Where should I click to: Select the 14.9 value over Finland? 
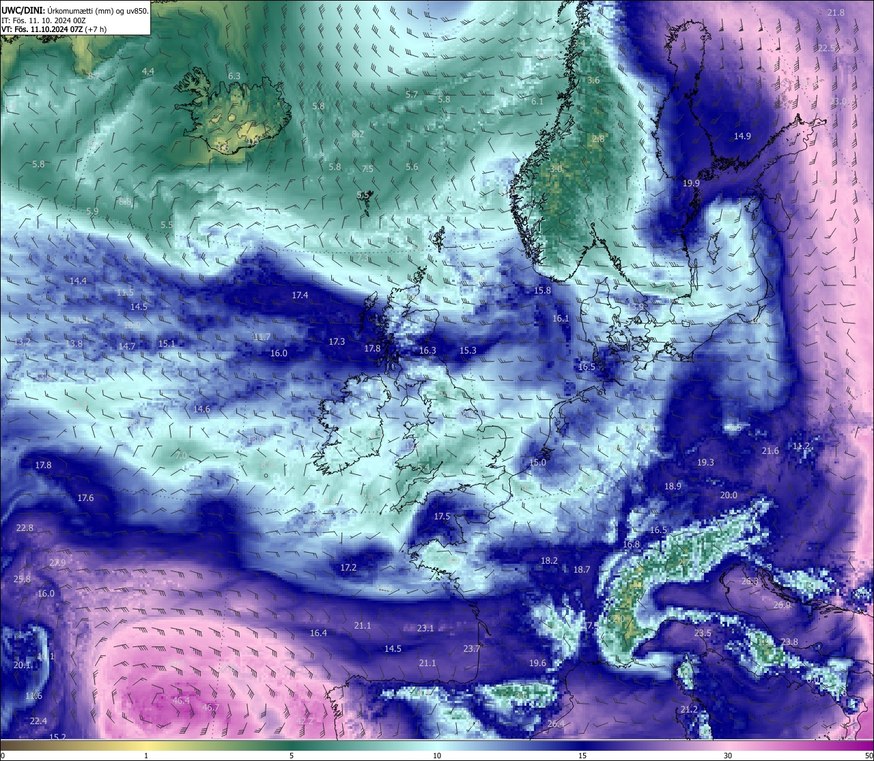click(742, 137)
